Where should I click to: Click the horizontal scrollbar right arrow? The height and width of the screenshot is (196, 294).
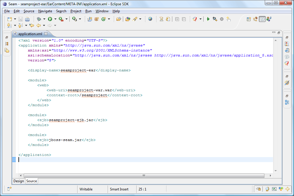pyautogui.click(x=270, y=176)
